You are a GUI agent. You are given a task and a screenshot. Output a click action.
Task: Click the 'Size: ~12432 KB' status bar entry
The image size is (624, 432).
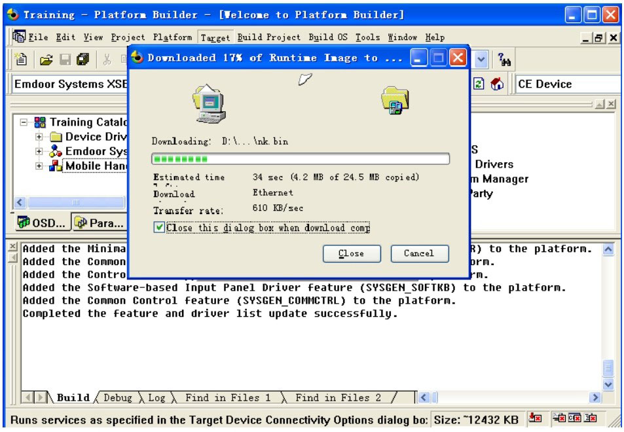pos(477,420)
